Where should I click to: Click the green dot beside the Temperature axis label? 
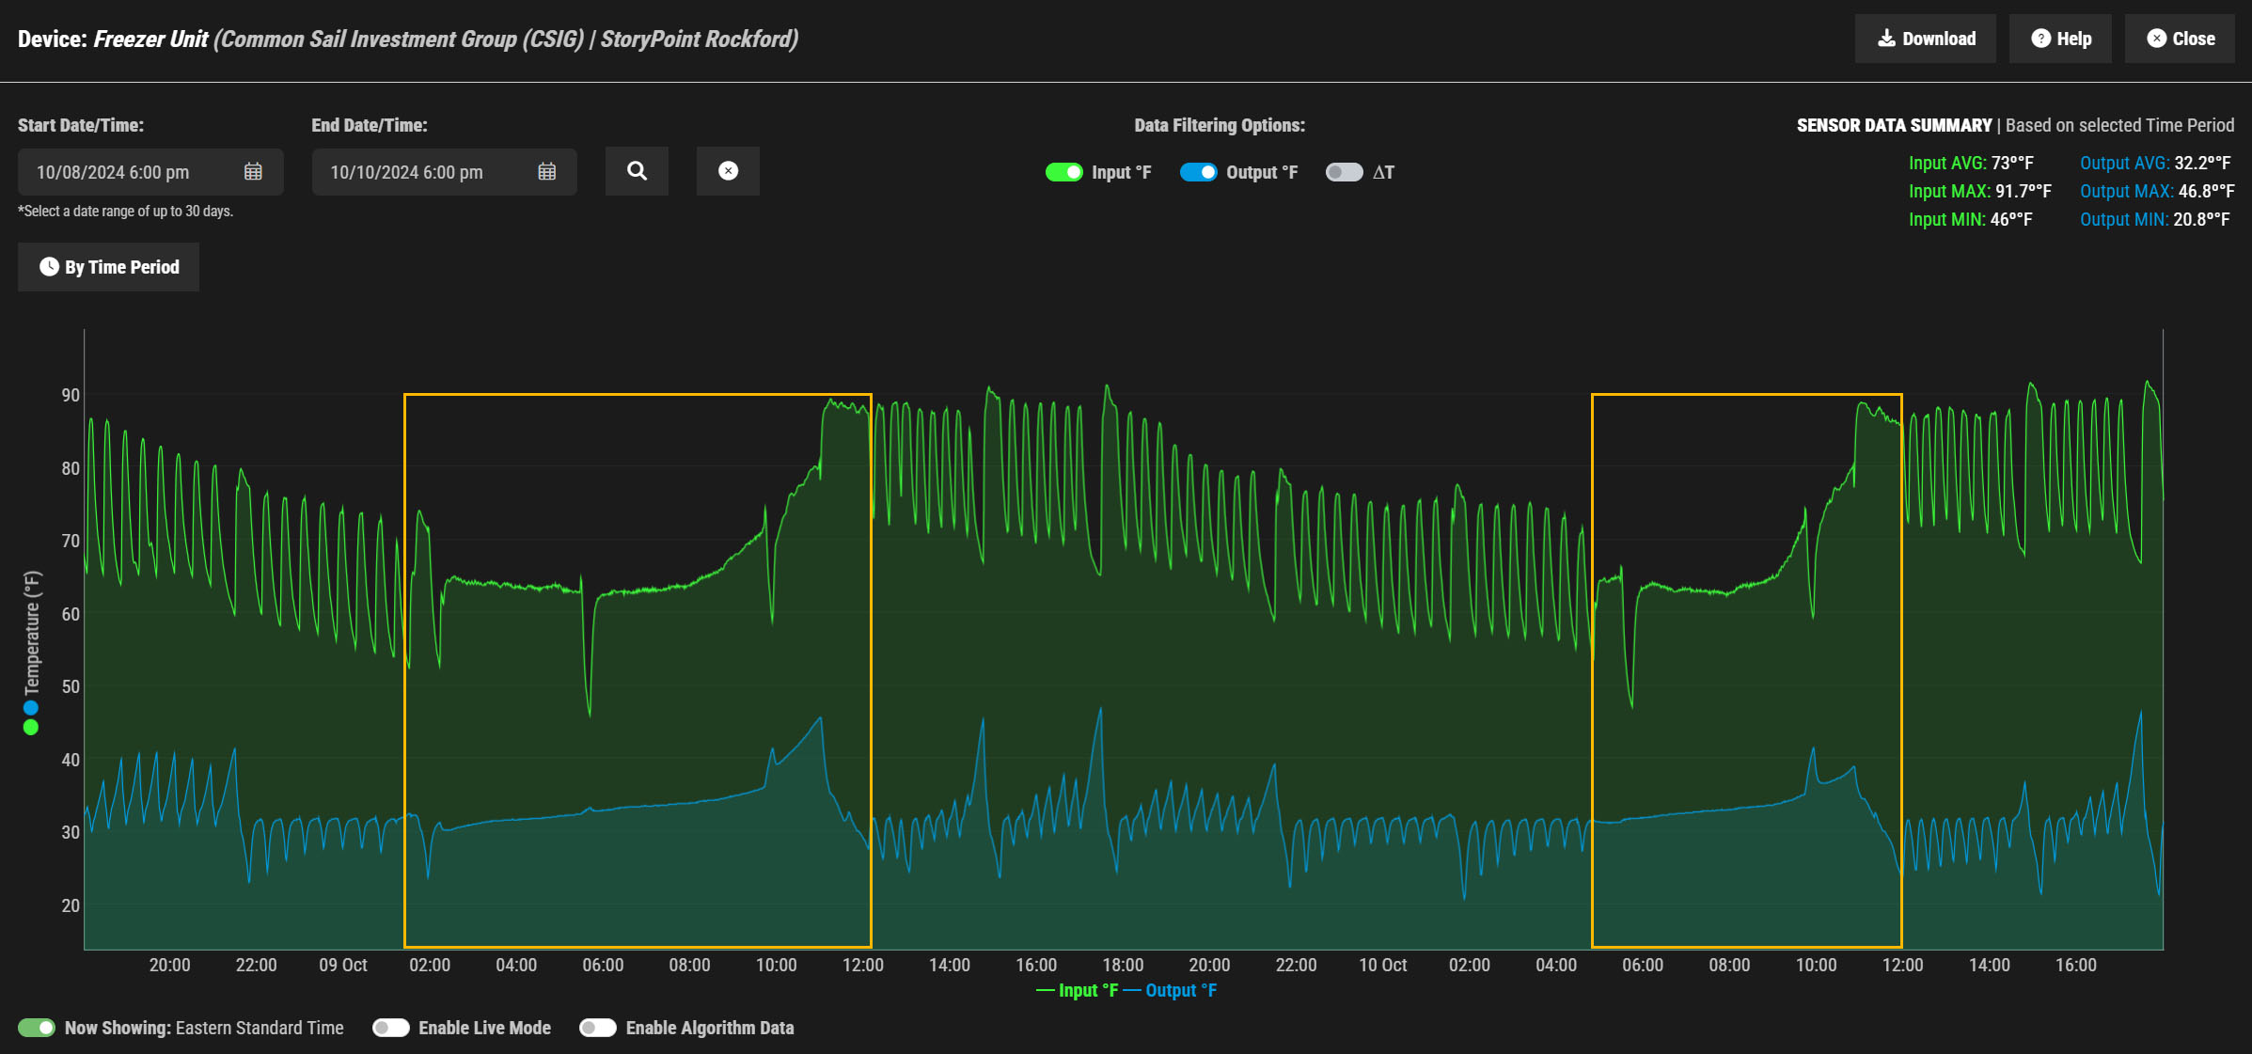click(x=31, y=728)
